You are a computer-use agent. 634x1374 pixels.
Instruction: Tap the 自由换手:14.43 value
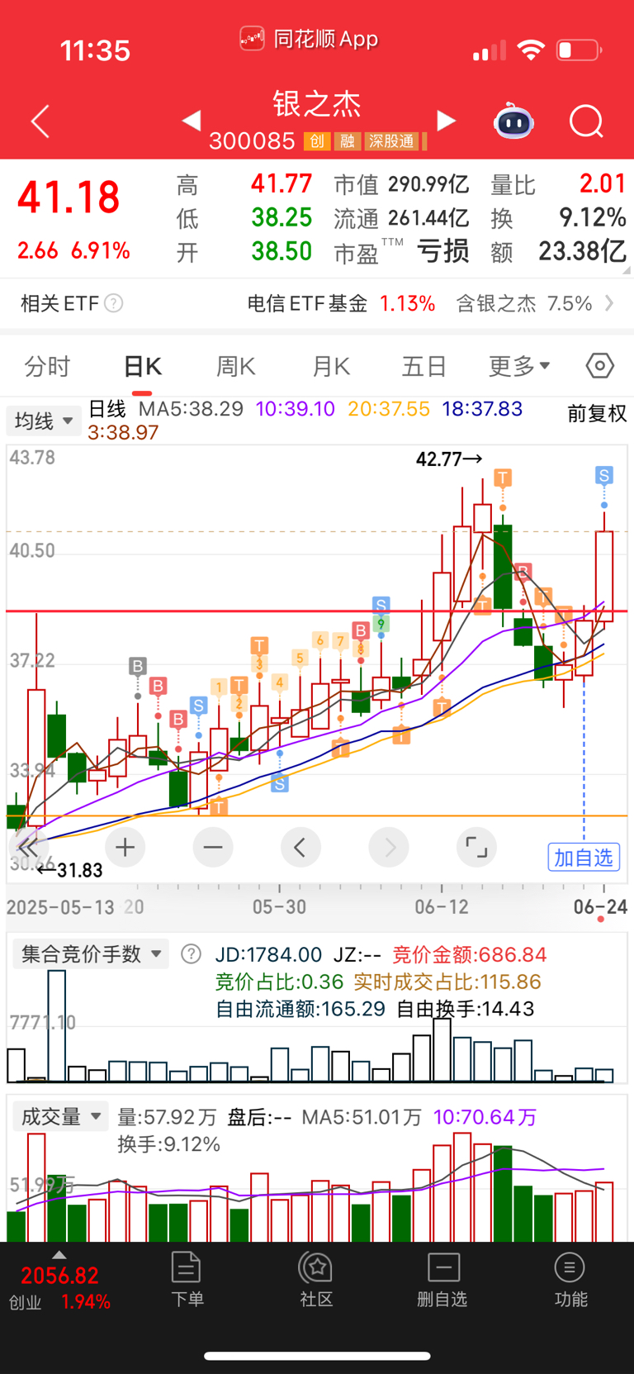(x=466, y=1009)
